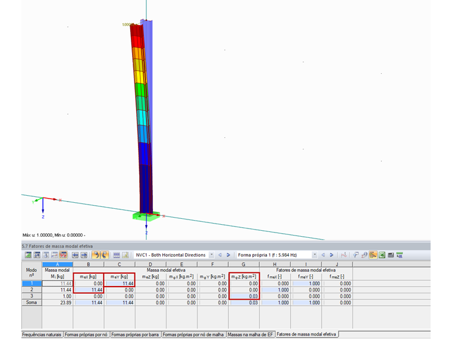Click mode 2 meX cell 11.44

pos(89,290)
